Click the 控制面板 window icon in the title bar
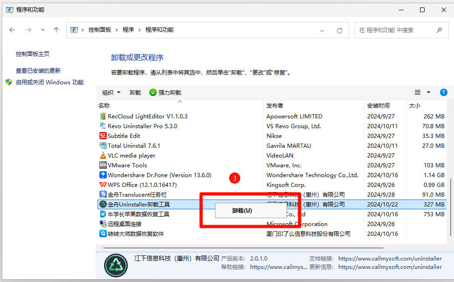 tap(9, 10)
